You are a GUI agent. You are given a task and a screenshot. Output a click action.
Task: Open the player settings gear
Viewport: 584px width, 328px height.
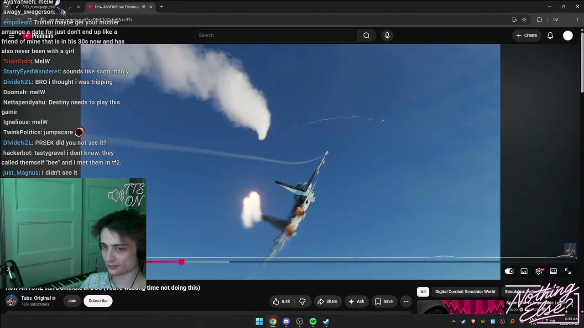coord(539,271)
